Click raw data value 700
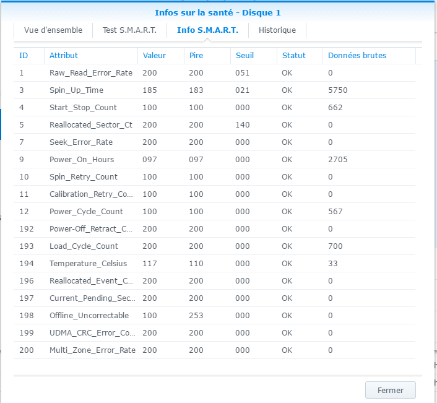Image resolution: width=437 pixels, height=403 pixels. [x=335, y=246]
